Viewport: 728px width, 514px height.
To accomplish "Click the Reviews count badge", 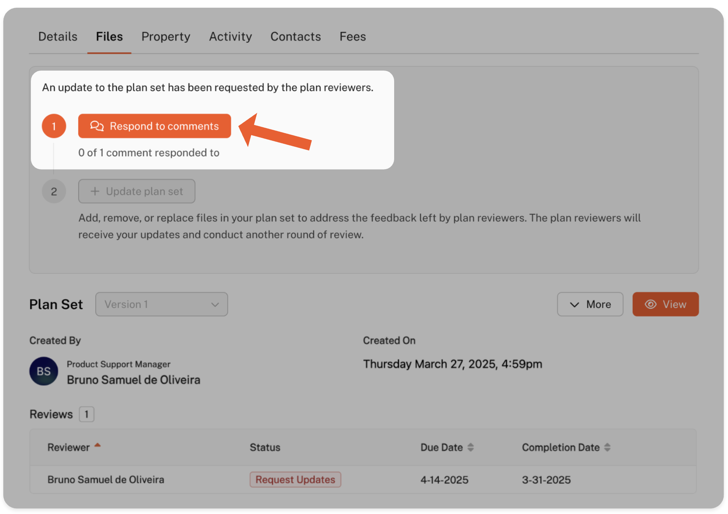I will point(86,414).
